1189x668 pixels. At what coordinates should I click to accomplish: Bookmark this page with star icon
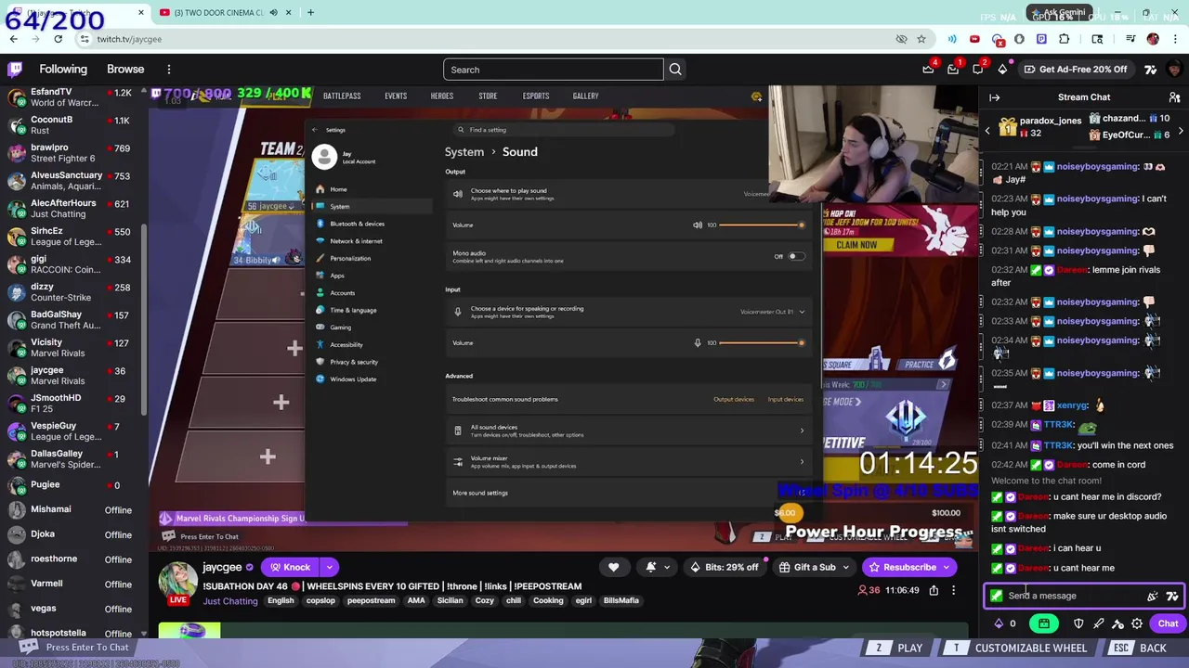(921, 39)
